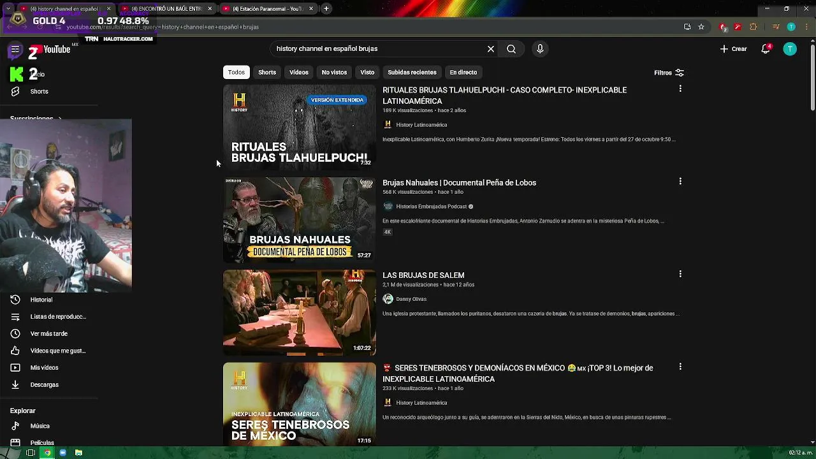The height and width of the screenshot is (459, 816).
Task: Play Rituales Brujas Tlahuelpuchi thumbnail
Action: [300, 127]
